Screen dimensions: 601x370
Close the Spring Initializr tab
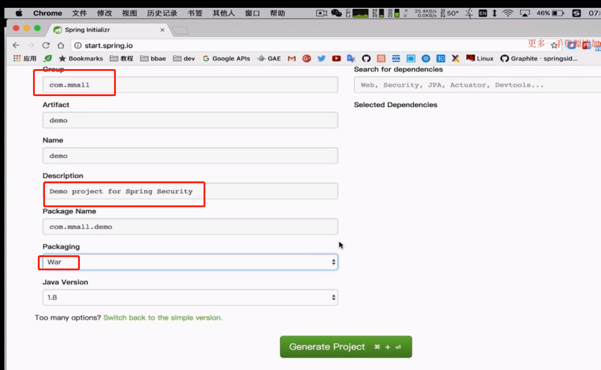pyautogui.click(x=162, y=29)
